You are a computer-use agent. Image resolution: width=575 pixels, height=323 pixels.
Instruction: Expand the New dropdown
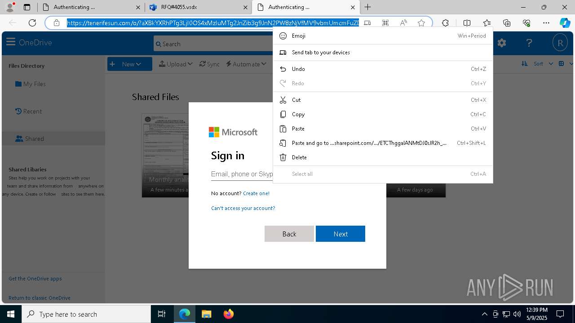click(x=129, y=64)
